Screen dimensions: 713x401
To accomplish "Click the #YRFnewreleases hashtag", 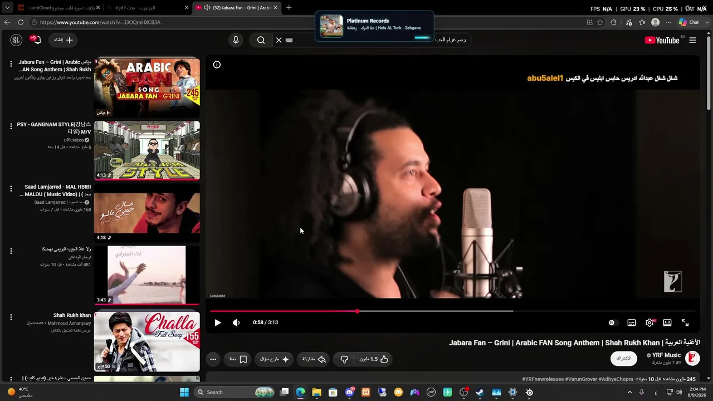I will [543, 379].
